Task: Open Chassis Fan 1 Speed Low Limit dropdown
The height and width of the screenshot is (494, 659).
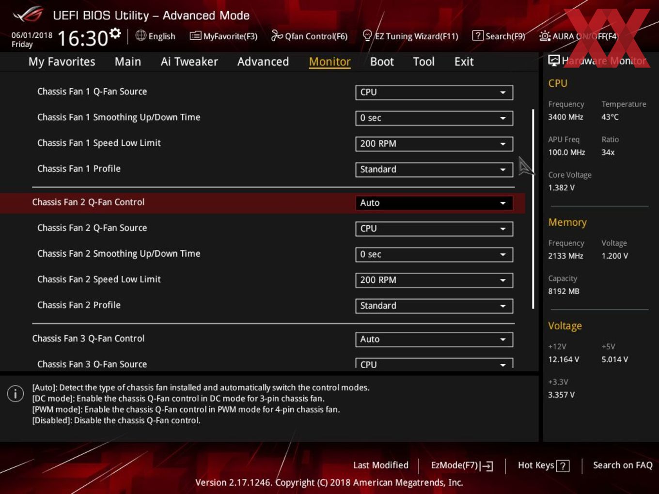Action: 434,143
